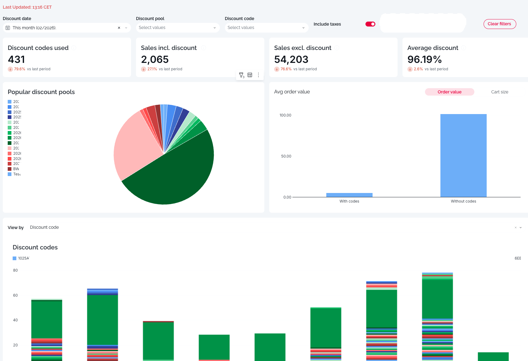Open the chart filter funnel icon

click(241, 75)
